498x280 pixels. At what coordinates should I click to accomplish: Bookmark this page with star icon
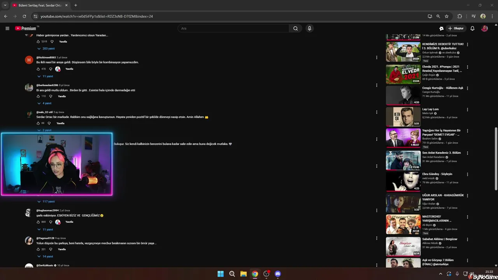[x=447, y=16]
